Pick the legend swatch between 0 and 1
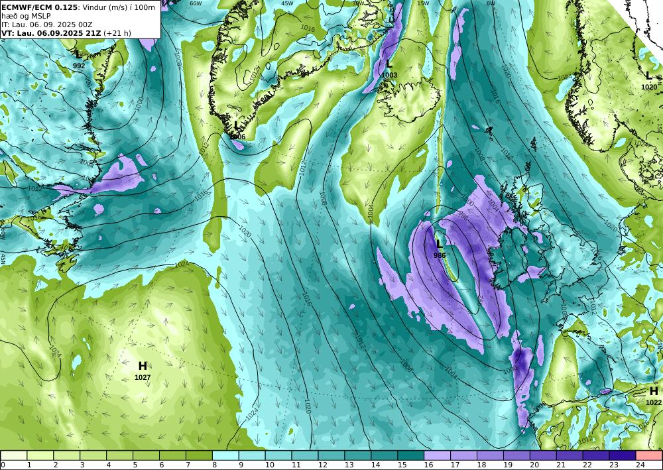 point(14,455)
